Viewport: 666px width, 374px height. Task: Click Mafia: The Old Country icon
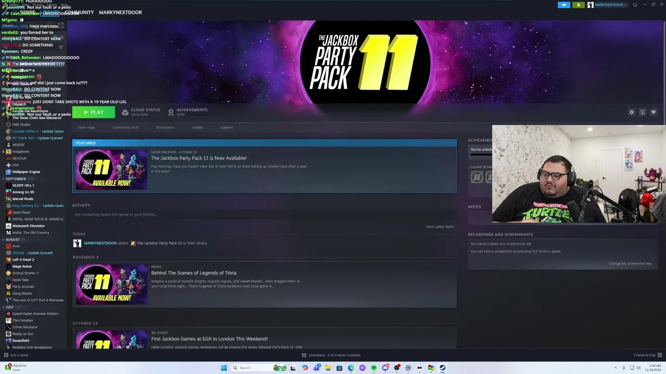pyautogui.click(x=8, y=233)
